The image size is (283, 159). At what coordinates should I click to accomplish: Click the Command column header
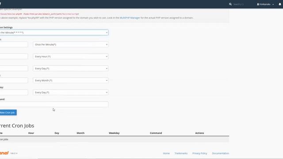pyautogui.click(x=156, y=133)
